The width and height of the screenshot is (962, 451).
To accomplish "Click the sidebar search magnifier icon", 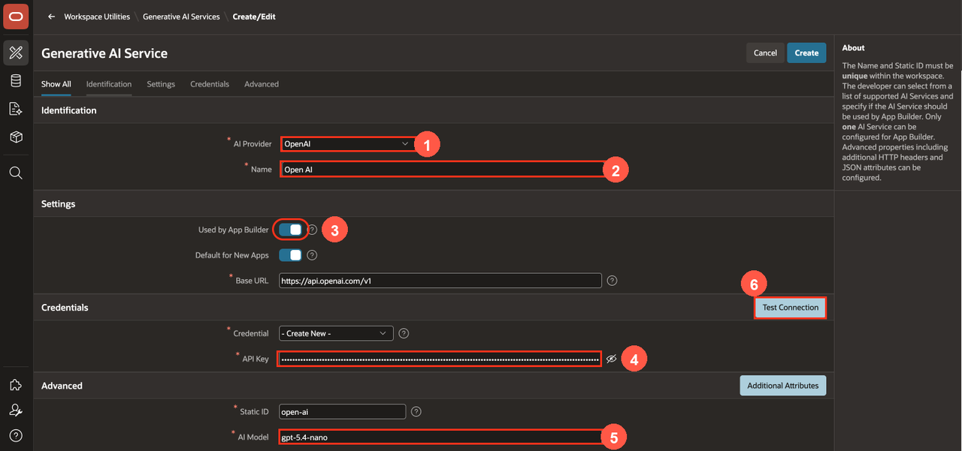I will tap(16, 173).
